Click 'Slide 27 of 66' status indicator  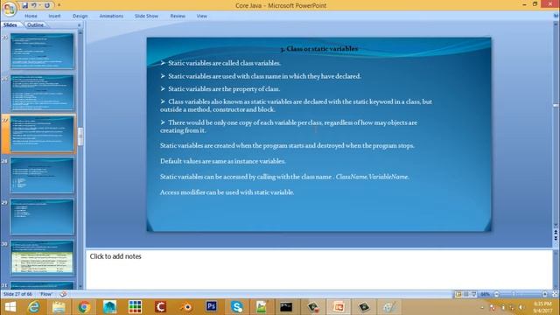(17, 294)
